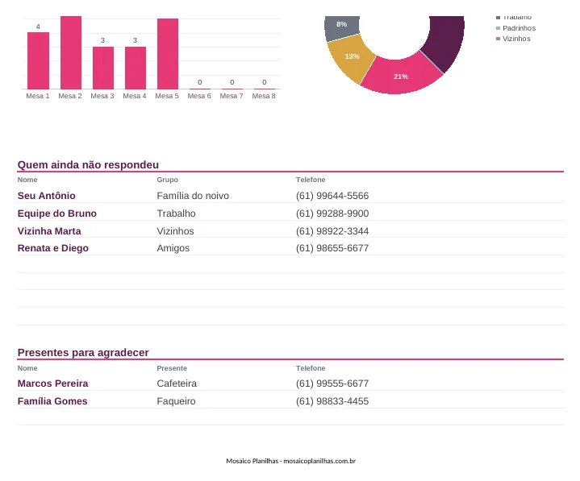The width and height of the screenshot is (580, 481).
Task: Select the Padrinhos legend label
Action: point(519,28)
